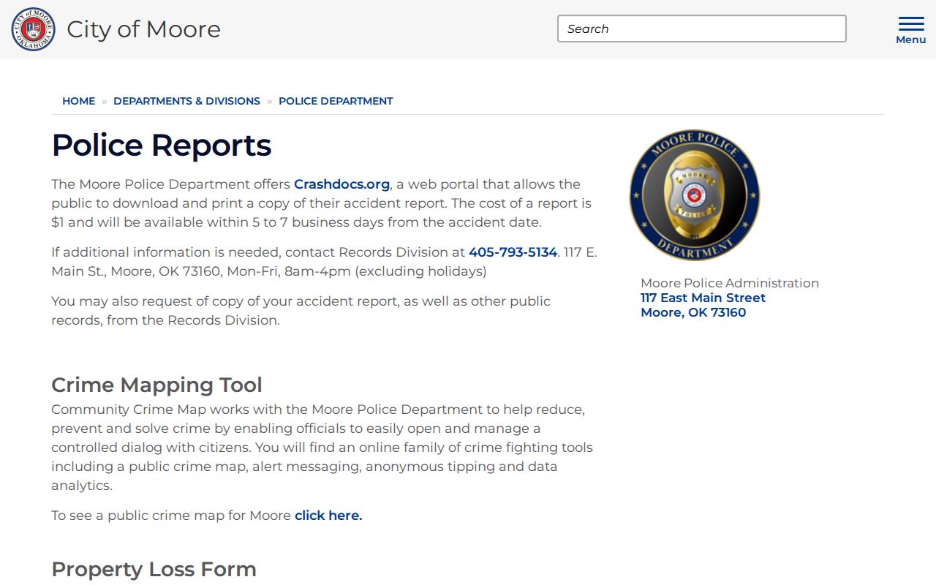
Task: Click the 'Moore, OK 73160' address line
Action: [693, 312]
